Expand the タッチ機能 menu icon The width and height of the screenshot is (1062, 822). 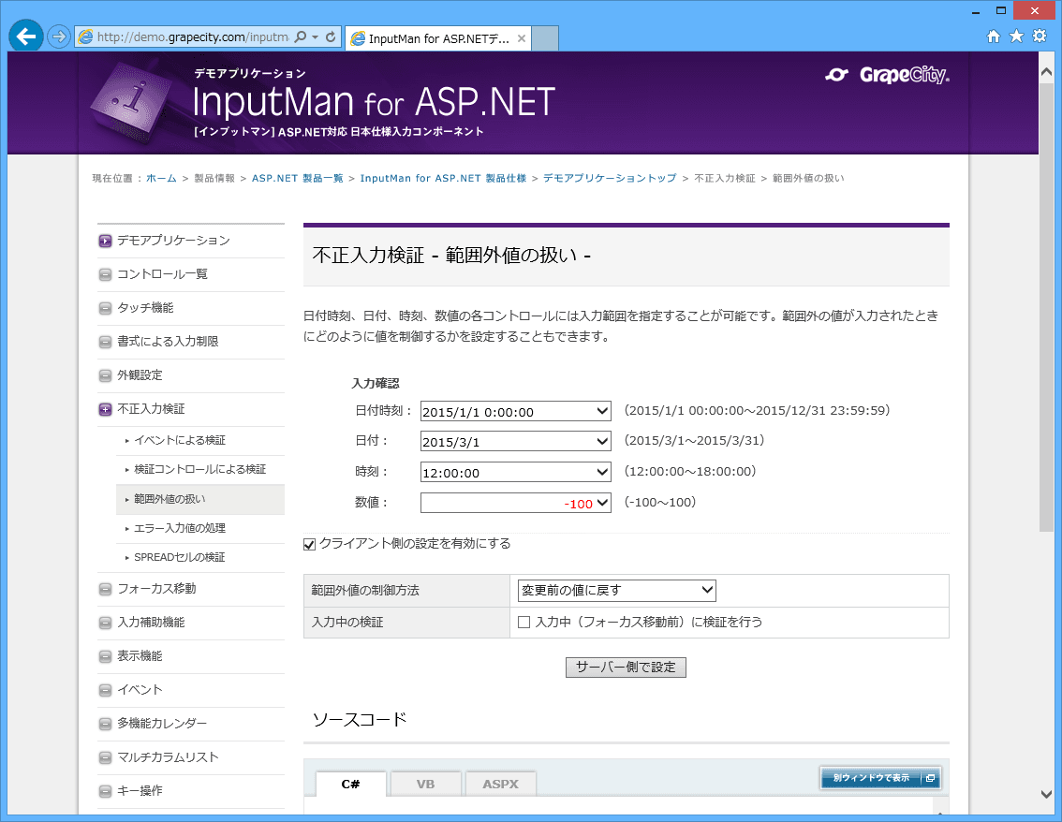105,309
